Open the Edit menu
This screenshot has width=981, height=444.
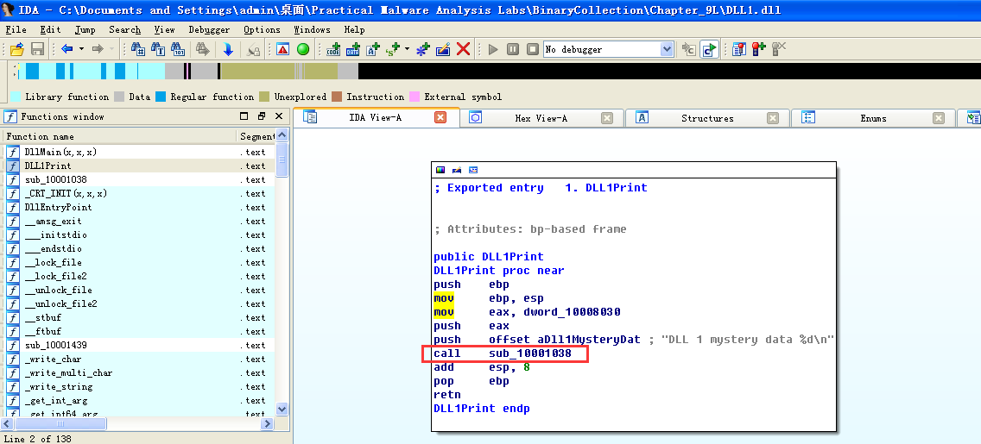[x=50, y=29]
